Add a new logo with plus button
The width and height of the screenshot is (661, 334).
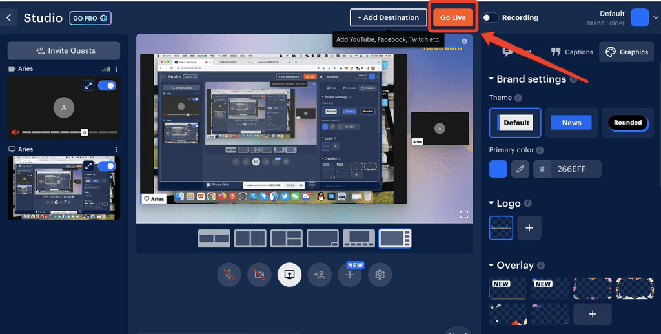point(529,228)
